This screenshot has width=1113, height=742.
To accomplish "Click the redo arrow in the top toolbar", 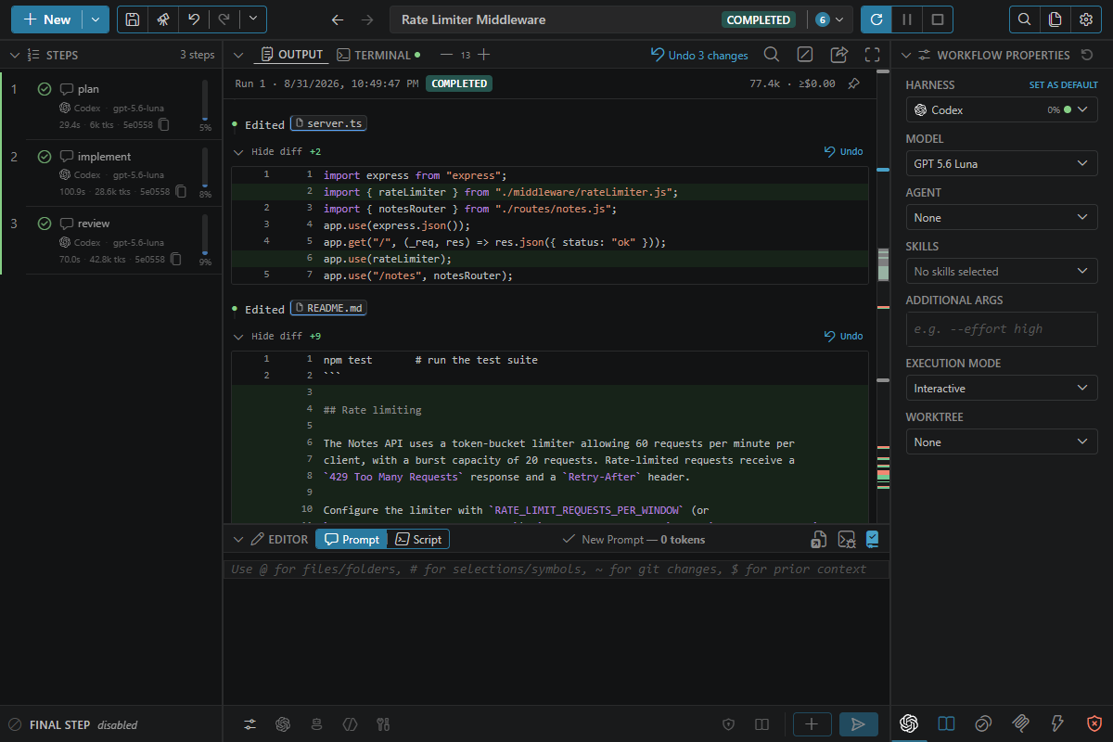I will (x=224, y=19).
